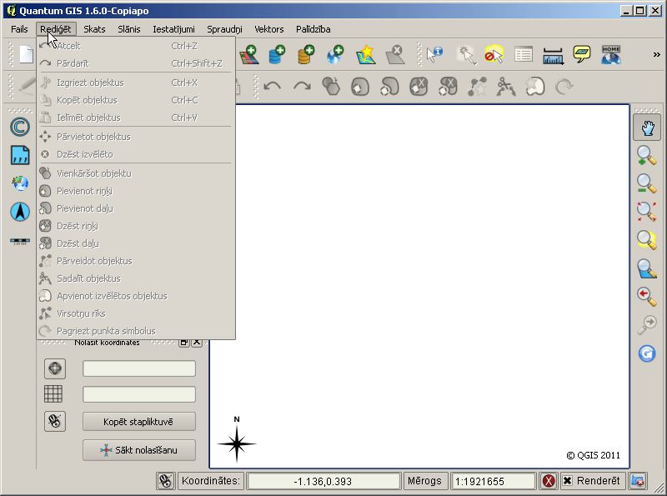Click Atcelt (undo) menu entry
The height and width of the screenshot is (496, 667).
[x=136, y=46]
